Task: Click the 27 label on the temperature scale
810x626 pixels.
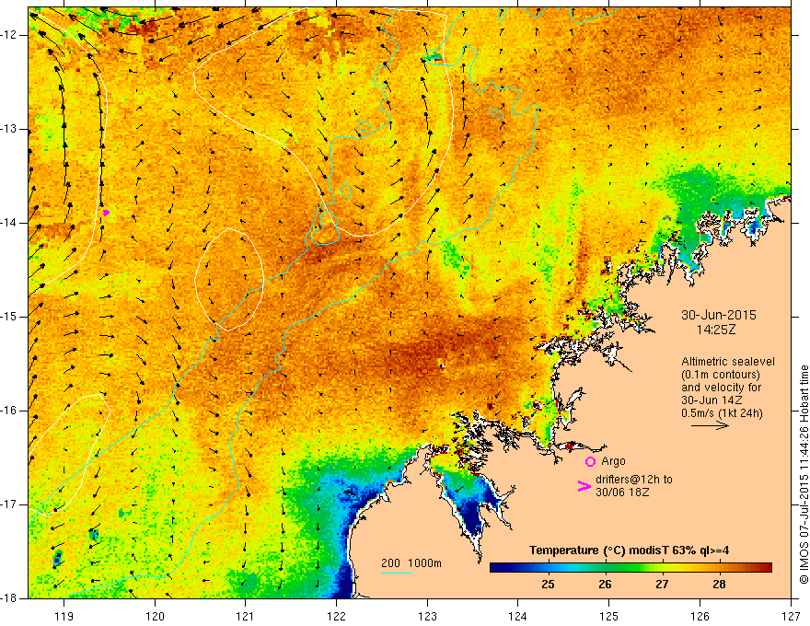Action: tap(662, 585)
